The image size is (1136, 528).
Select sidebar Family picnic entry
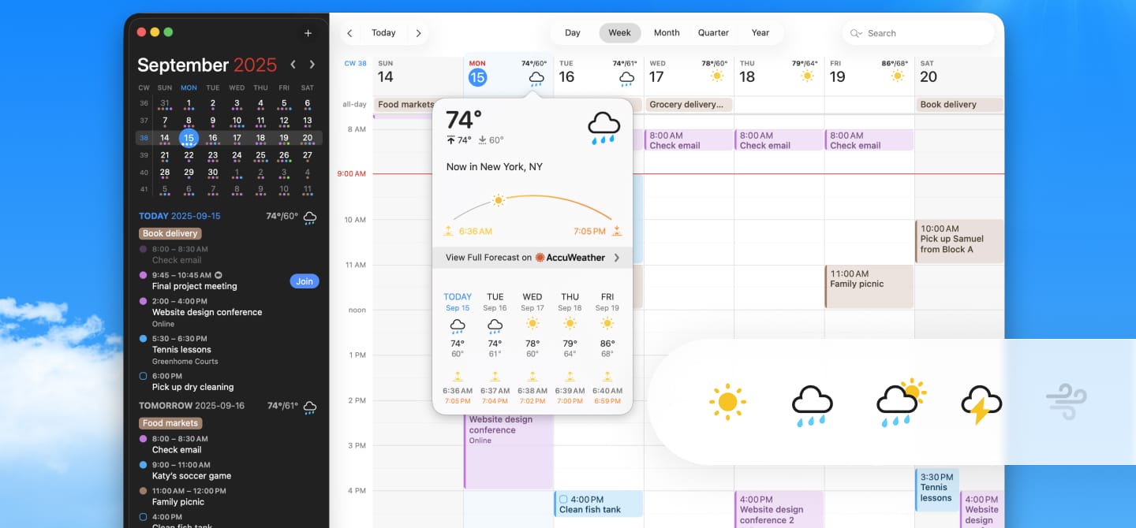(x=178, y=496)
